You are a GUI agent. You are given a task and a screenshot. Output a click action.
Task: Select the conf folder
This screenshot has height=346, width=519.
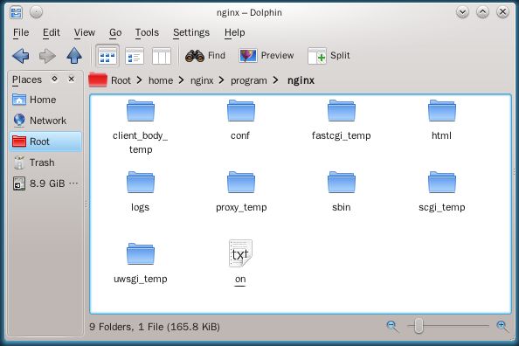click(x=240, y=120)
